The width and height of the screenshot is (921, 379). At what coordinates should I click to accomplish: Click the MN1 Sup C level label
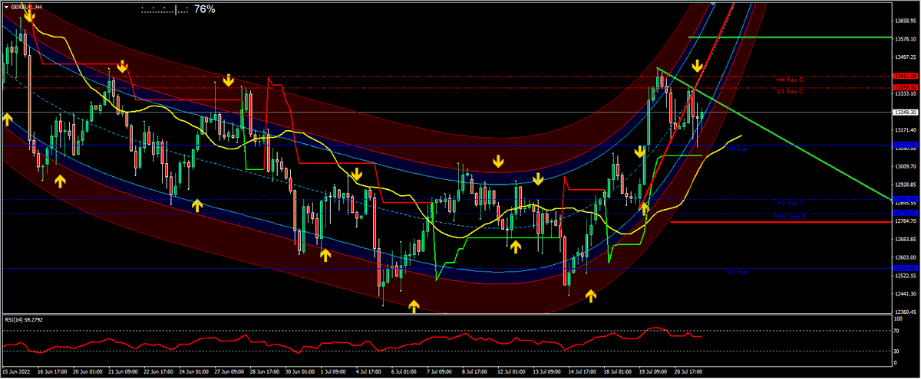click(789, 217)
